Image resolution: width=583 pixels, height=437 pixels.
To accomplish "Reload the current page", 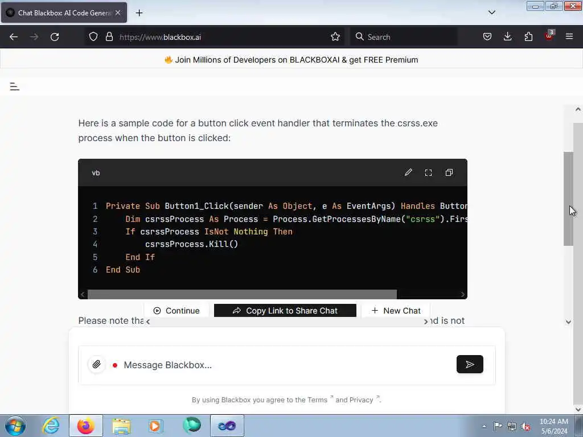I will tap(55, 37).
